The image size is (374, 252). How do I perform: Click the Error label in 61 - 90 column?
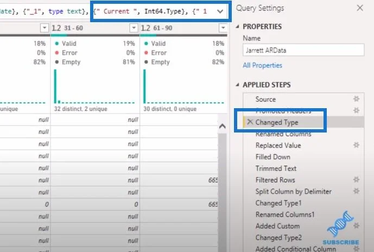159,53
